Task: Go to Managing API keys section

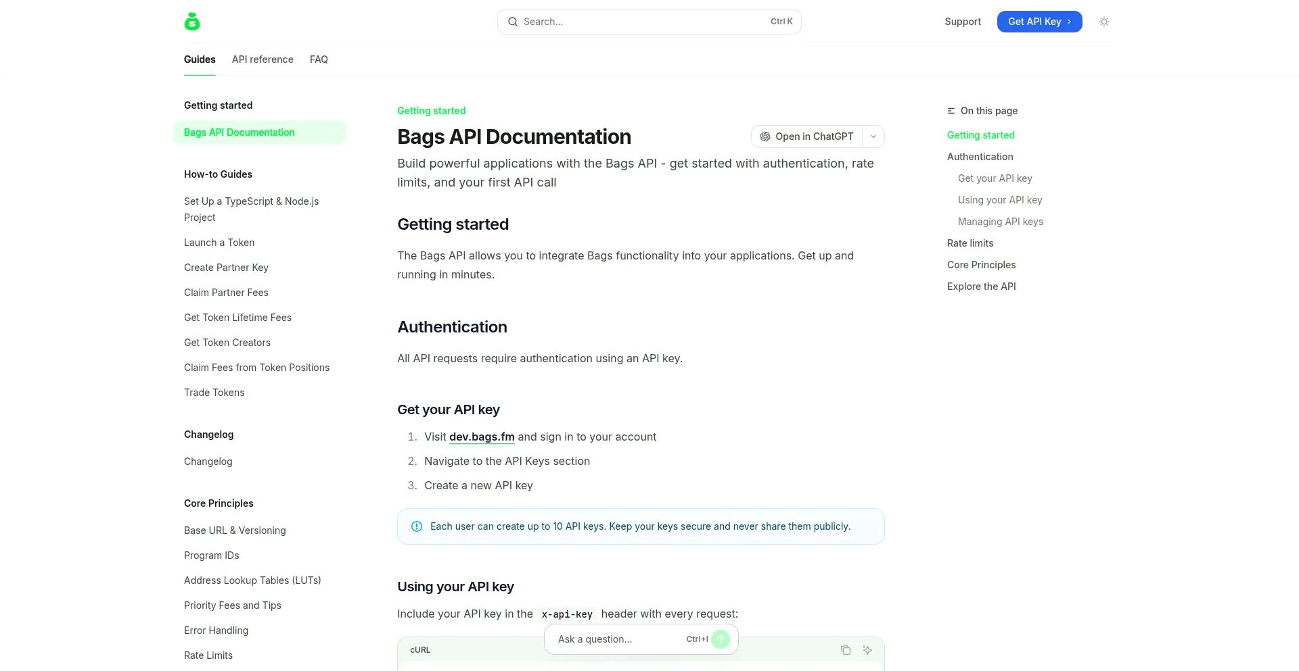Action: point(1000,222)
